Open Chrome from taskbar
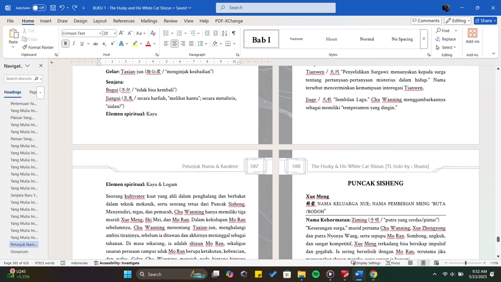Image resolution: width=501 pixels, height=282 pixels. 373,274
